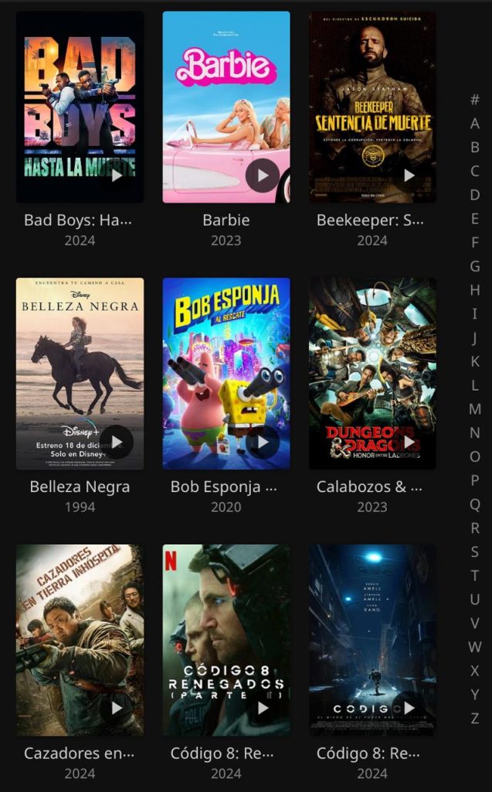Viewport: 492px width, 792px height.
Task: Play the Dungeons & Dragons movie
Action: tap(409, 442)
